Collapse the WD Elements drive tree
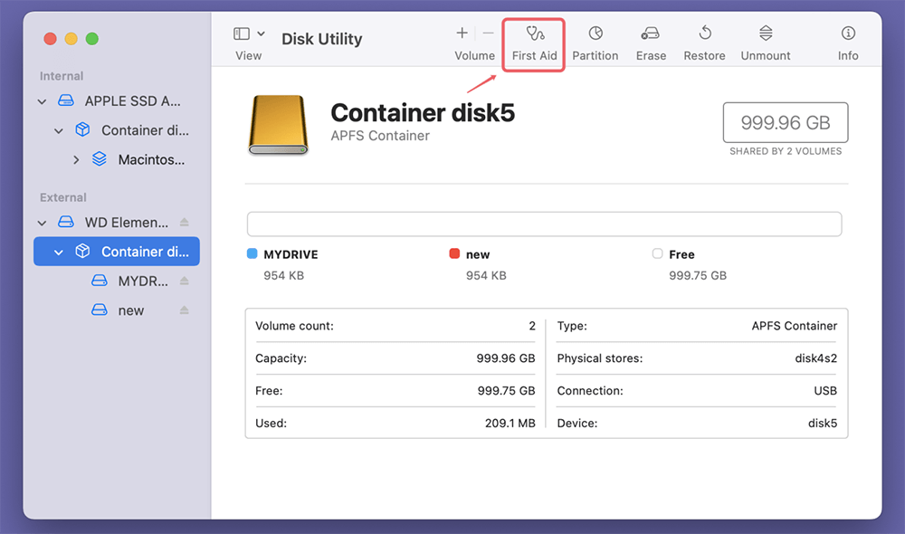The height and width of the screenshot is (534, 905). coord(43,223)
